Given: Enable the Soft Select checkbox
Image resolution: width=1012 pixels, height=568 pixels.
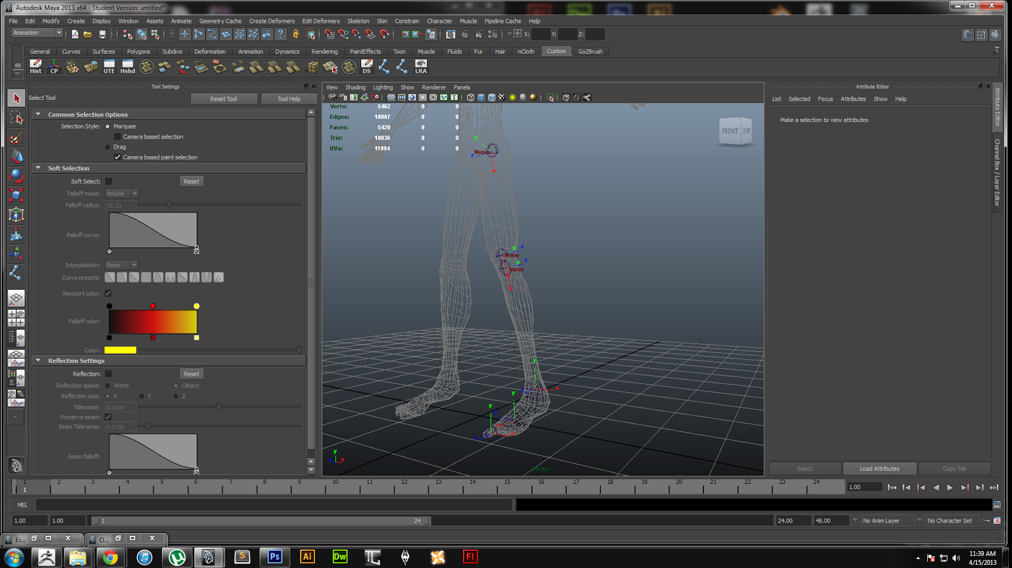Looking at the screenshot, I should (109, 182).
